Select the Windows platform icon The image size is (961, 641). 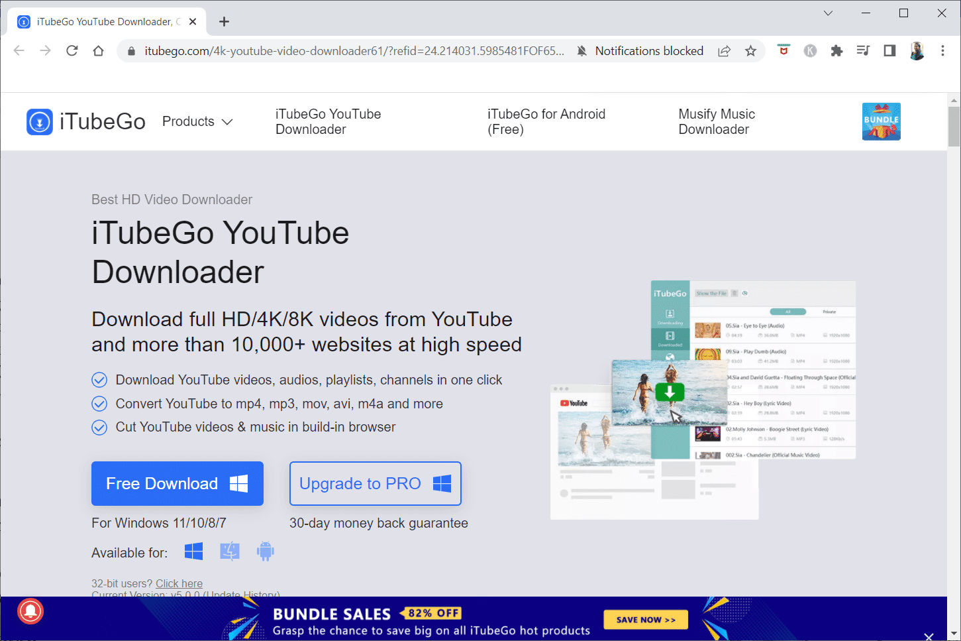point(194,552)
